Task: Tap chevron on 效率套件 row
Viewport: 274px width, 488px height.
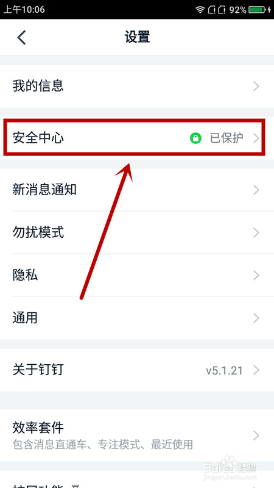Action: click(x=256, y=436)
